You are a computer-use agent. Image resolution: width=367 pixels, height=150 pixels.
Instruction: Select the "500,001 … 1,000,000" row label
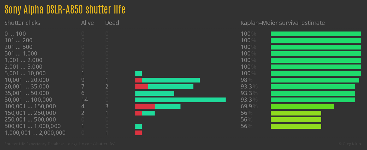32,126
